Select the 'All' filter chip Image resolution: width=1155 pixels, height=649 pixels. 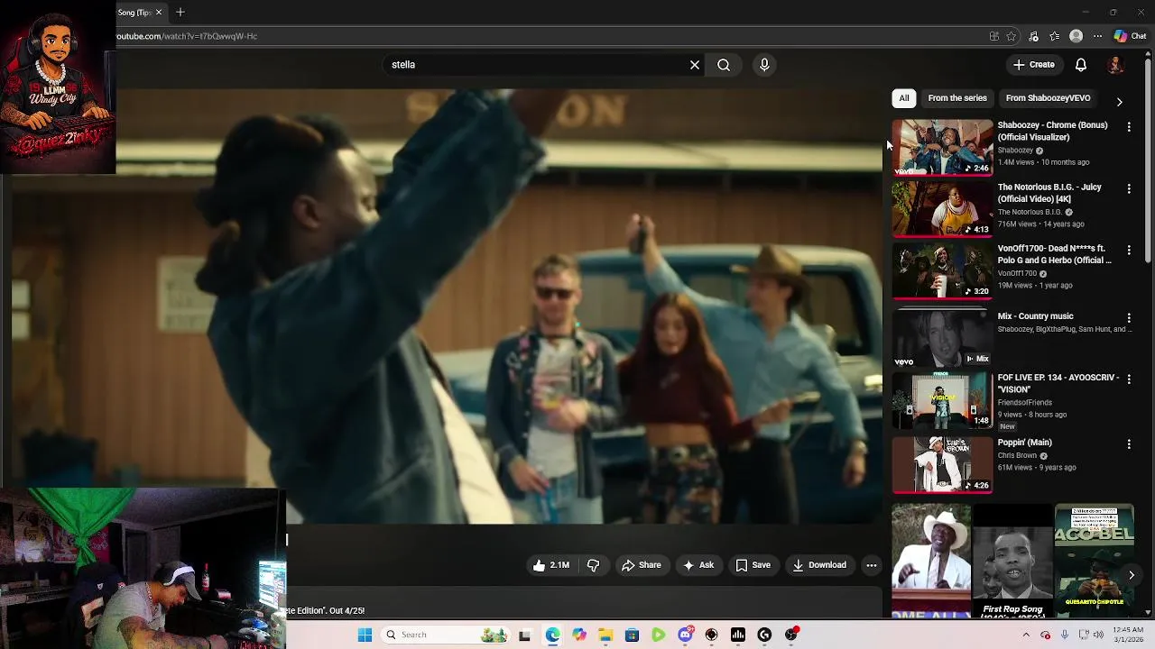904,98
